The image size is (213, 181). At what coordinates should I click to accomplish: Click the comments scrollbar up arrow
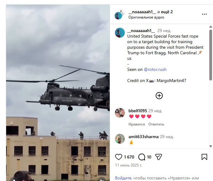click(x=211, y=27)
